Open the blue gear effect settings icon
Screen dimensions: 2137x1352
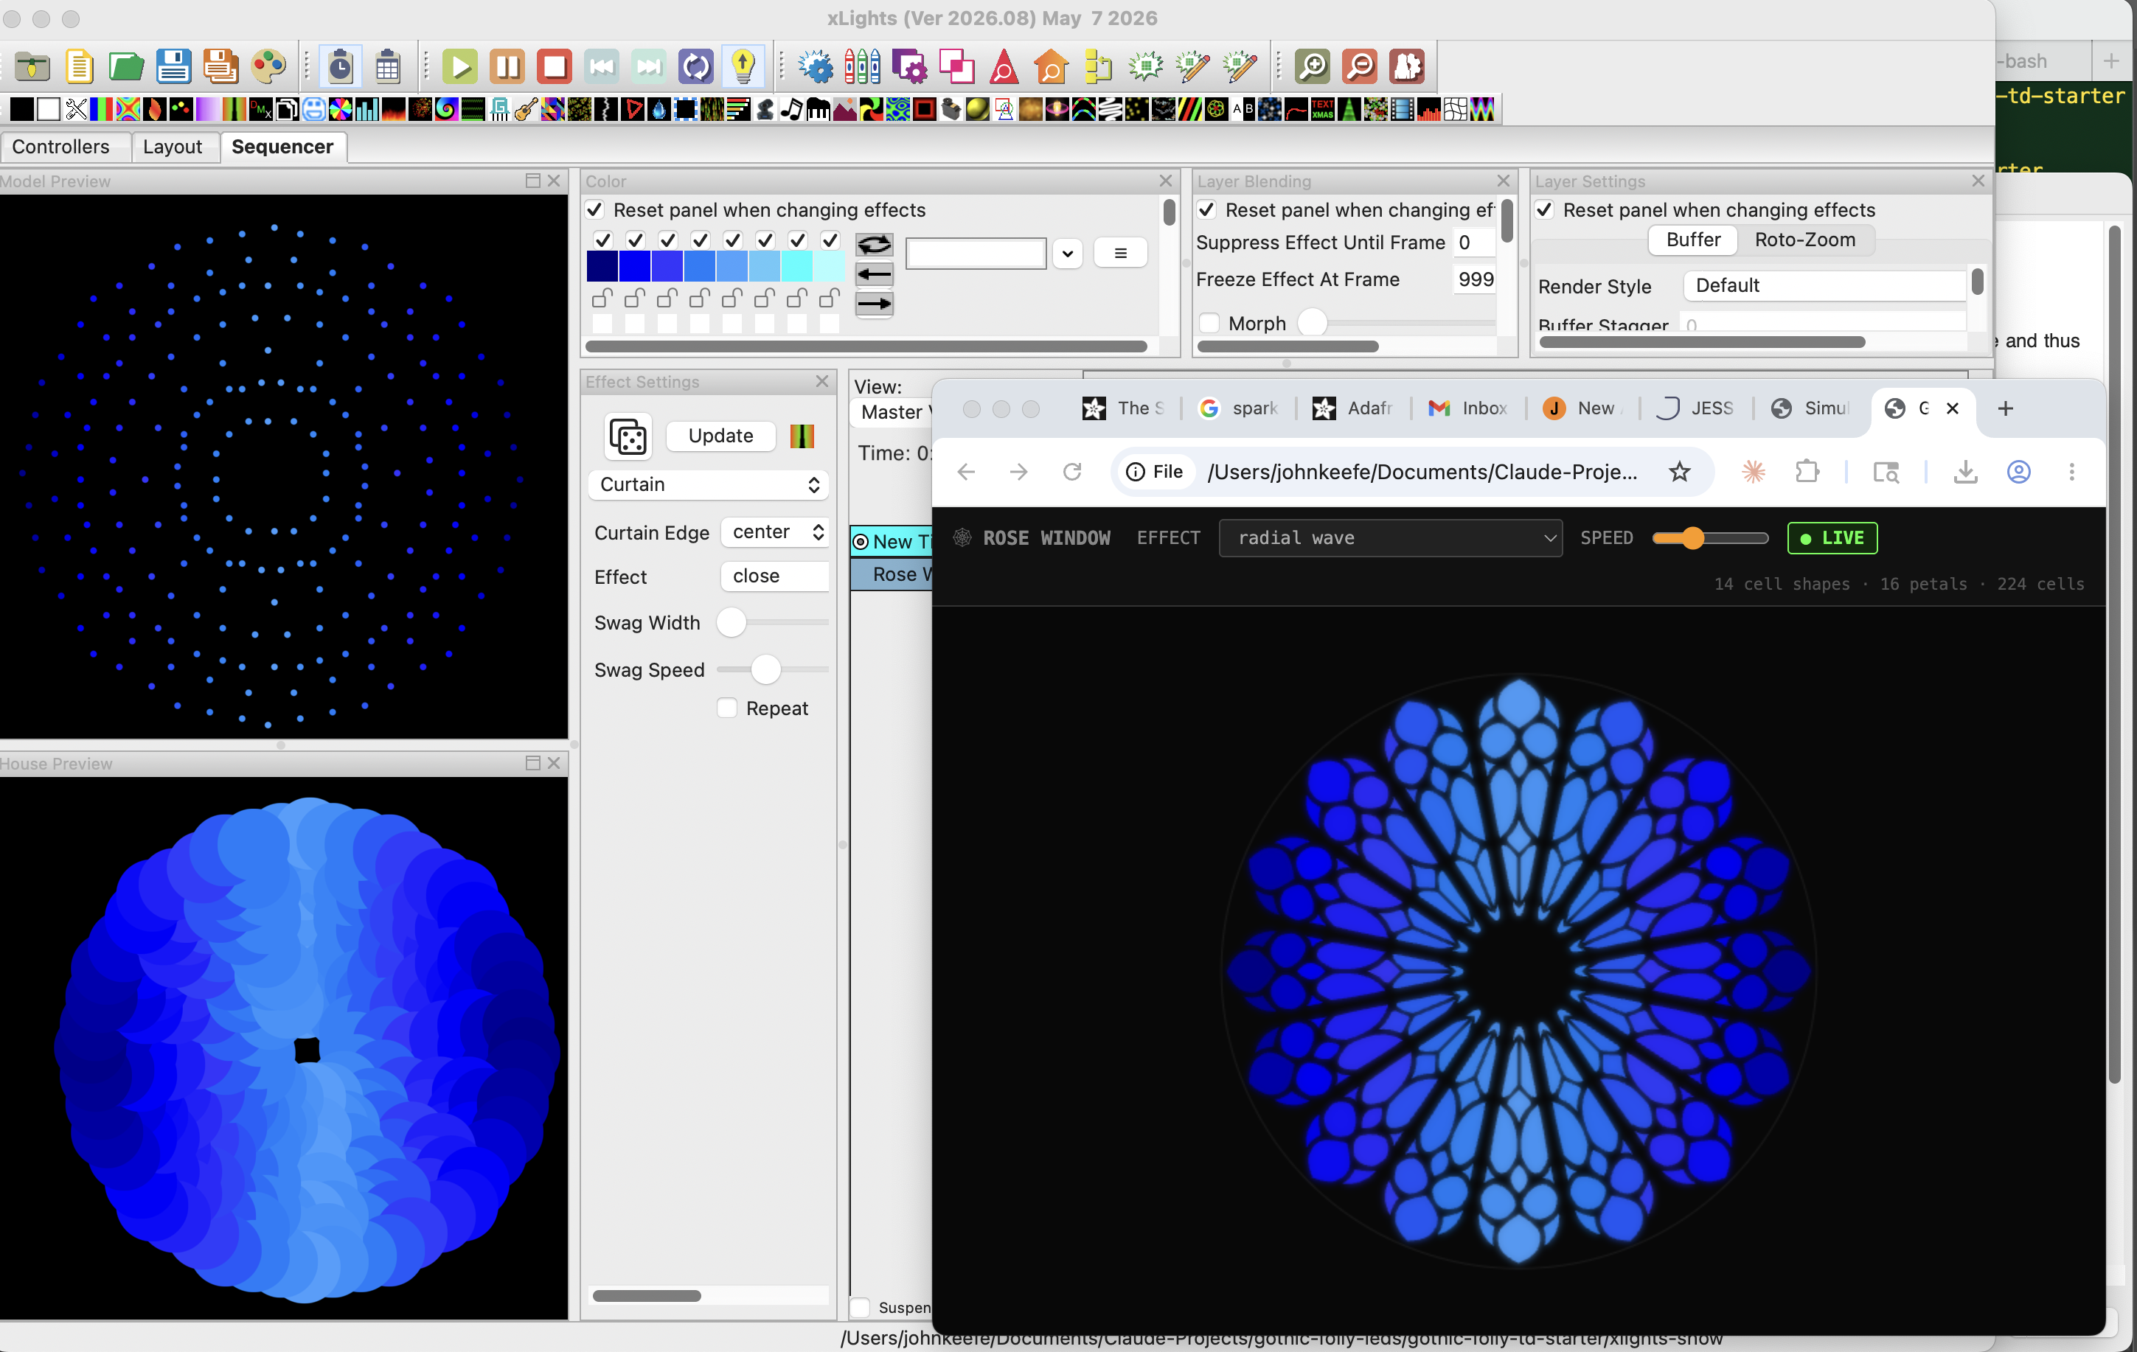816,66
